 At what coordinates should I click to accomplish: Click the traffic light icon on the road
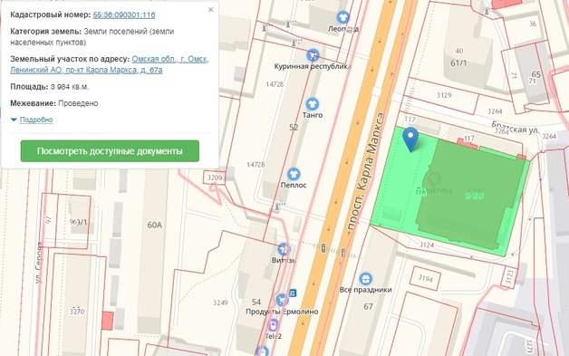coord(323,248)
